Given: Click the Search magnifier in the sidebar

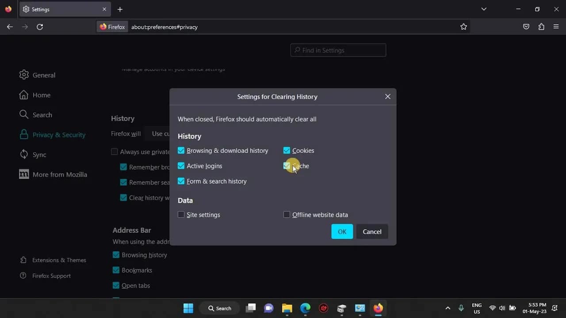Looking at the screenshot, I should coord(24,114).
